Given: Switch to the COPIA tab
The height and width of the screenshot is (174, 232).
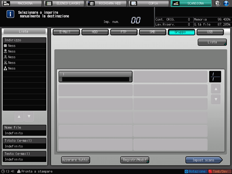Looking at the screenshot, I should [149, 3].
